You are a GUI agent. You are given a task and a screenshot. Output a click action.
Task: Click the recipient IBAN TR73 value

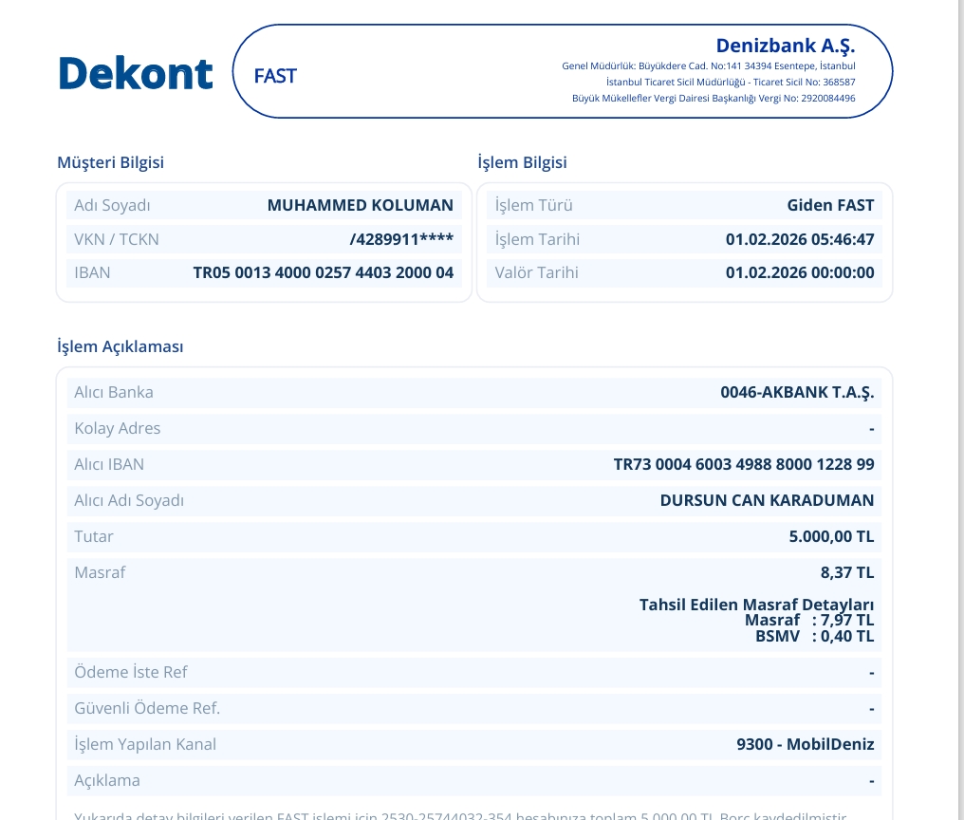coord(744,464)
